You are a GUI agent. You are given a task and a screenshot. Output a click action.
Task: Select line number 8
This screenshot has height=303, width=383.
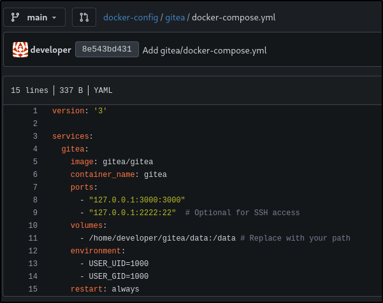(x=35, y=200)
